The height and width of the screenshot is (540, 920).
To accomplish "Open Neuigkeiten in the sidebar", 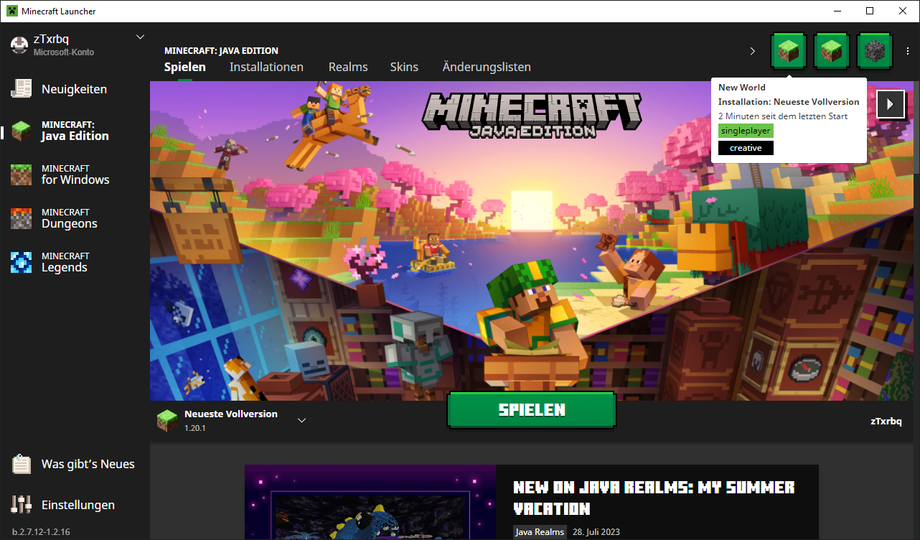I will tap(75, 89).
